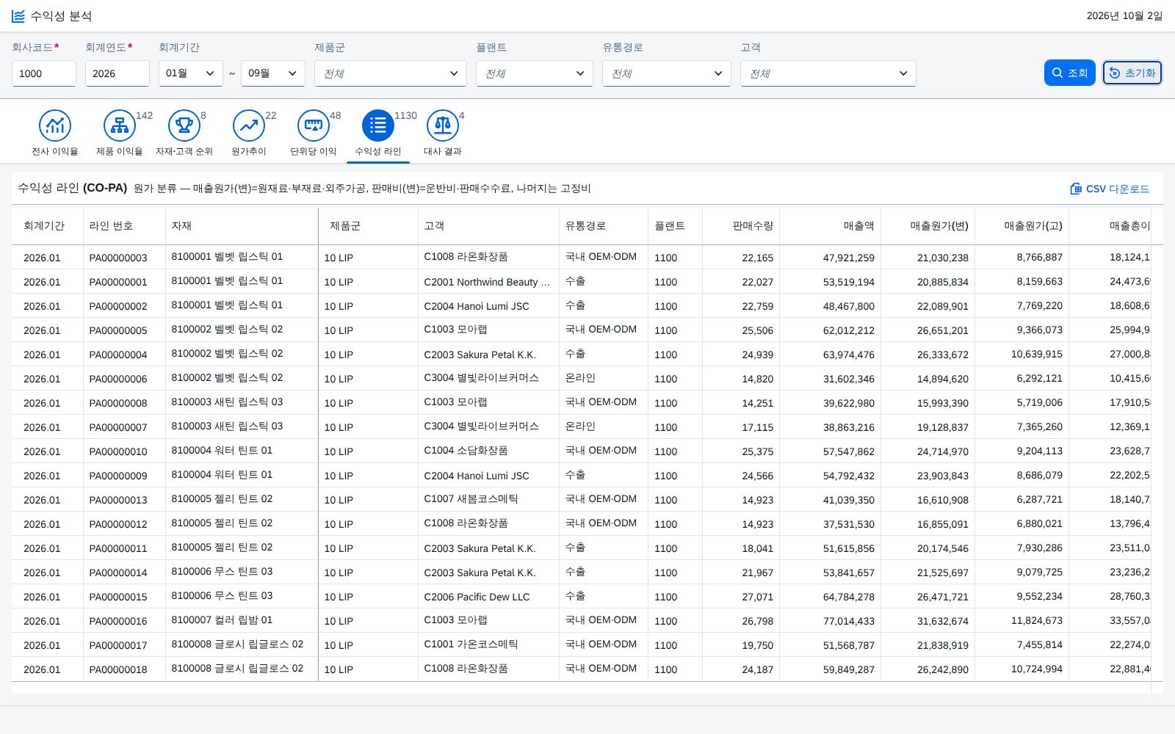Open the 원가추이 trend icon

249,126
